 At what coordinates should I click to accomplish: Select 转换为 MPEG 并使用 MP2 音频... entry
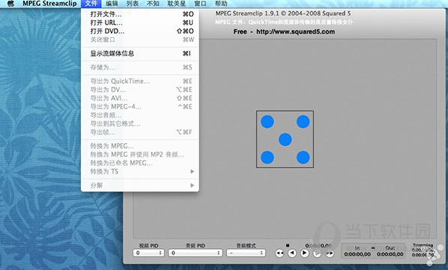pos(140,155)
